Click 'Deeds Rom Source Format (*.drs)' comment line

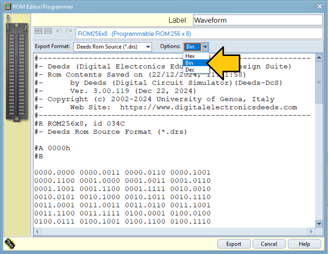(x=111, y=132)
